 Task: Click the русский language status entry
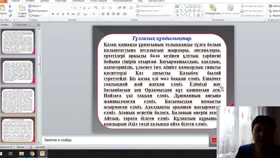tap(40, 147)
